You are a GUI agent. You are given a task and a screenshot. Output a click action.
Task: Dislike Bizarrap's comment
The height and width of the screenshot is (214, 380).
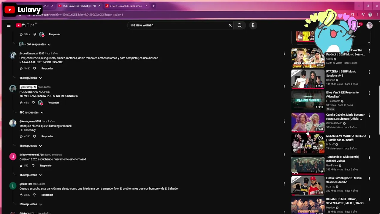tap(34, 103)
